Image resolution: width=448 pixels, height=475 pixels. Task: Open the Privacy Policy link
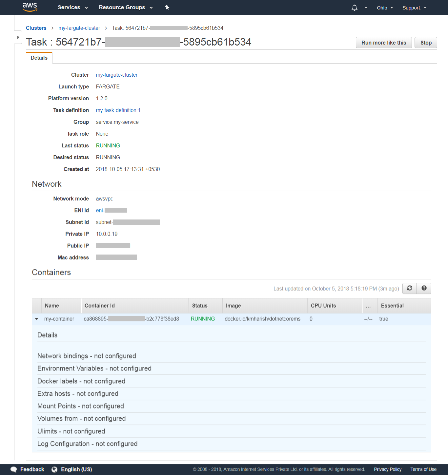point(388,469)
